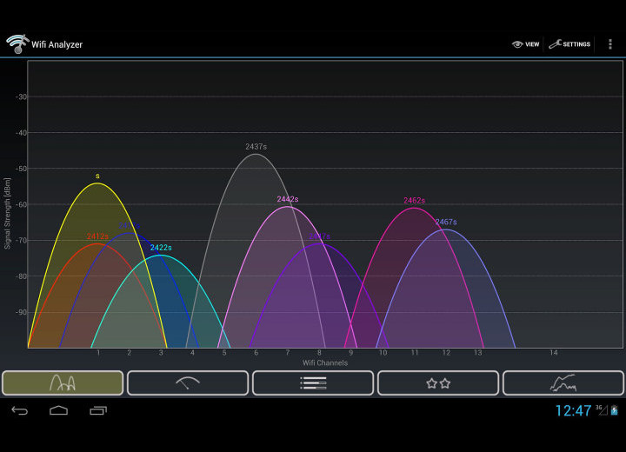Viewport: 626px width, 452px height.
Task: Tap the battery charging icon
Action: coord(615,410)
